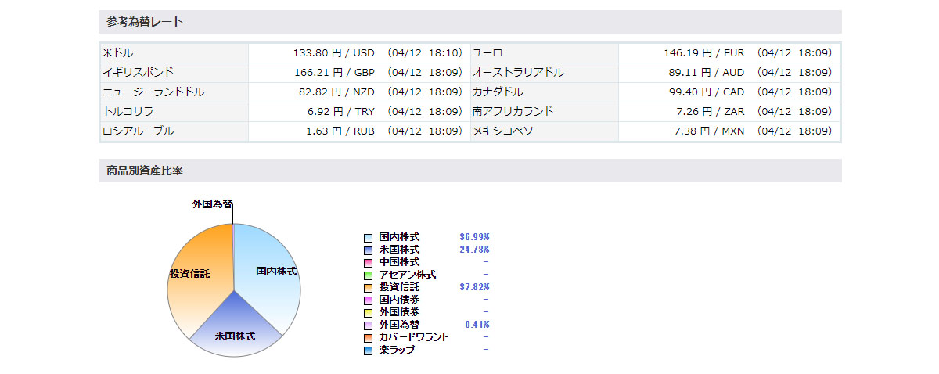The width and height of the screenshot is (939, 374).
Task: Select the 米ドル currency name cell
Action: coord(174,53)
